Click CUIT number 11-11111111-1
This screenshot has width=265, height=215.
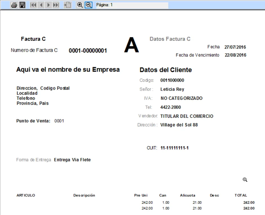click(x=175, y=148)
